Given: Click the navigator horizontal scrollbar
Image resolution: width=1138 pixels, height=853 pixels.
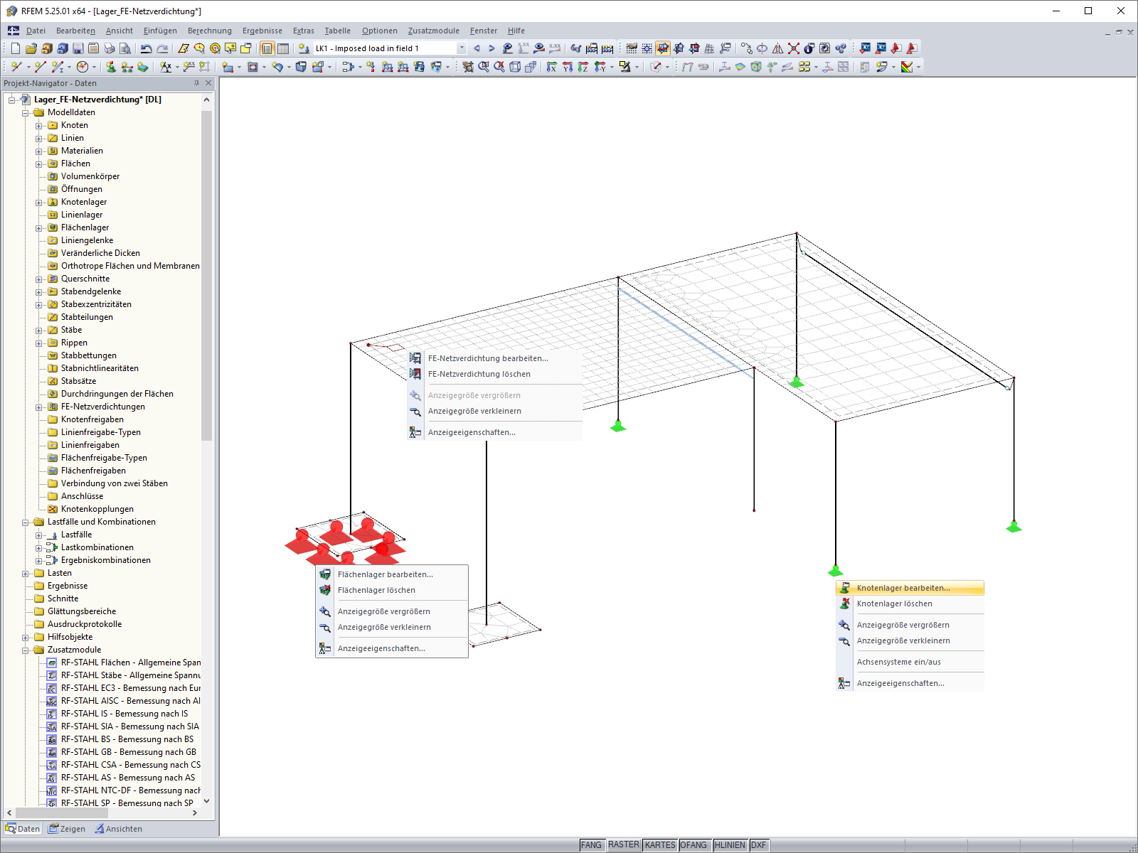Looking at the screenshot, I should (x=62, y=812).
